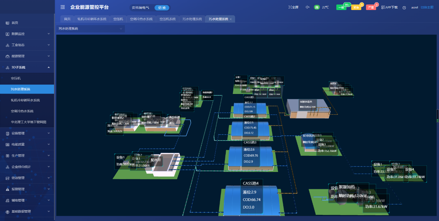Screen dimensions: 439x221
Task: Click the sound mute speaker icon
Action: [307, 7]
